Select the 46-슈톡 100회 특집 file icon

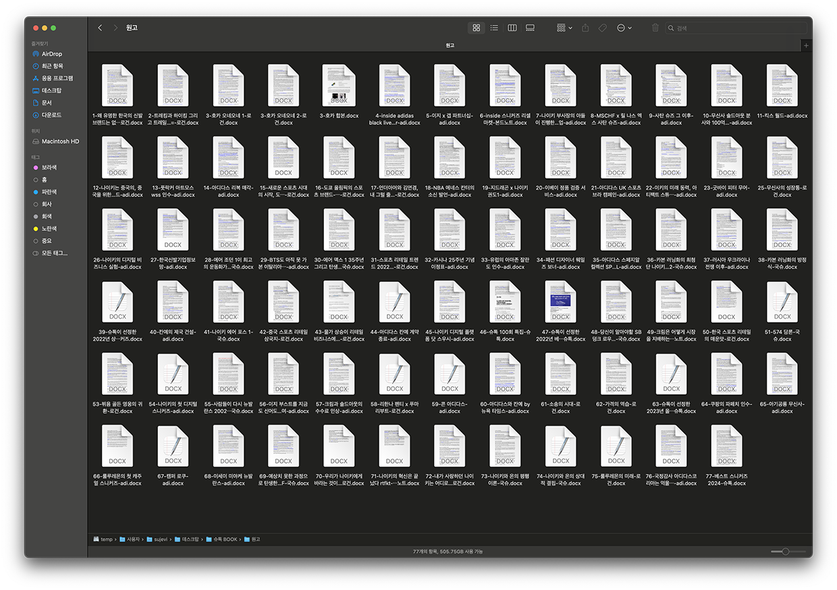pyautogui.click(x=505, y=302)
